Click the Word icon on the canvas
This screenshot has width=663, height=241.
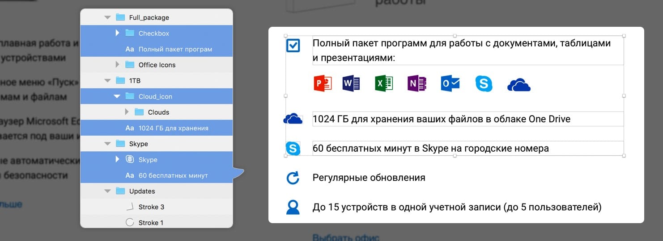tap(351, 83)
